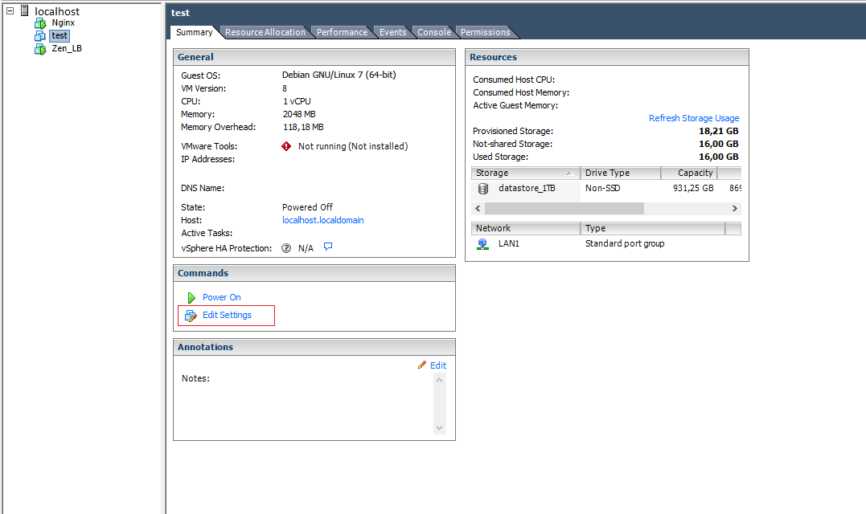Switch to the Console tab

(434, 32)
